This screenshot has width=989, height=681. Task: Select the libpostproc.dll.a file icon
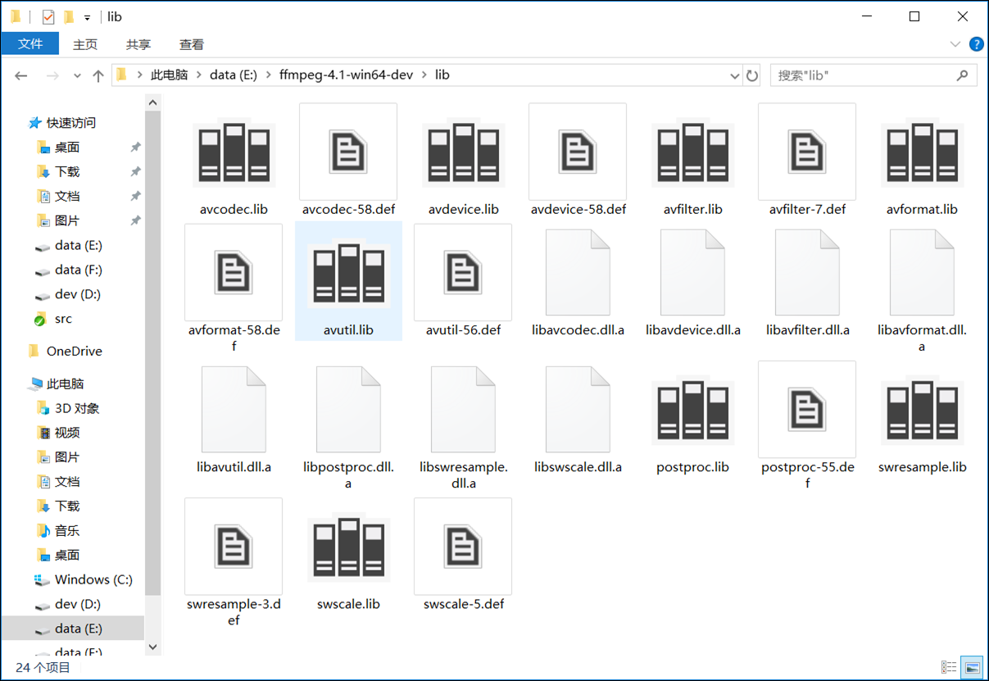tap(348, 409)
